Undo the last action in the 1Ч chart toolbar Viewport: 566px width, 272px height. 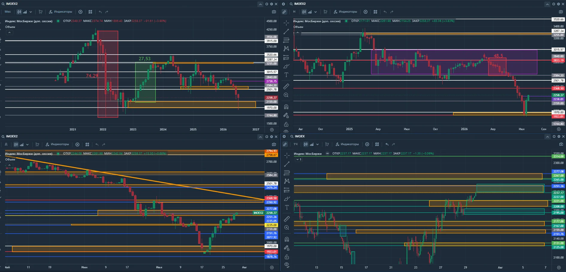(x=387, y=144)
